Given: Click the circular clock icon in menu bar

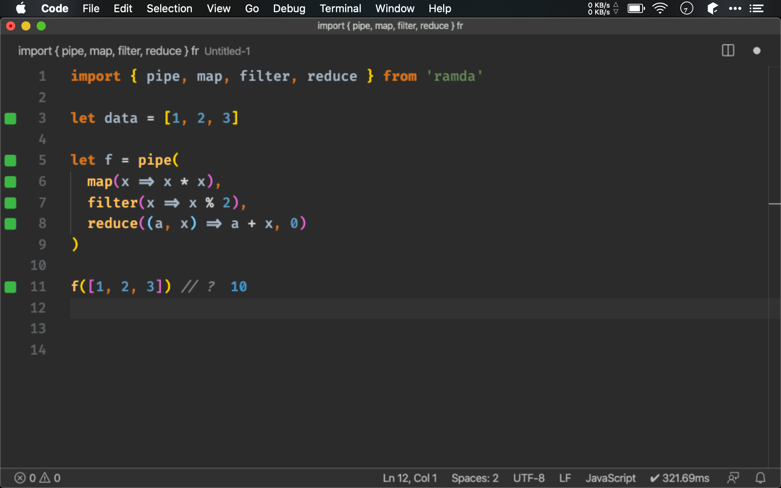Looking at the screenshot, I should (686, 8).
